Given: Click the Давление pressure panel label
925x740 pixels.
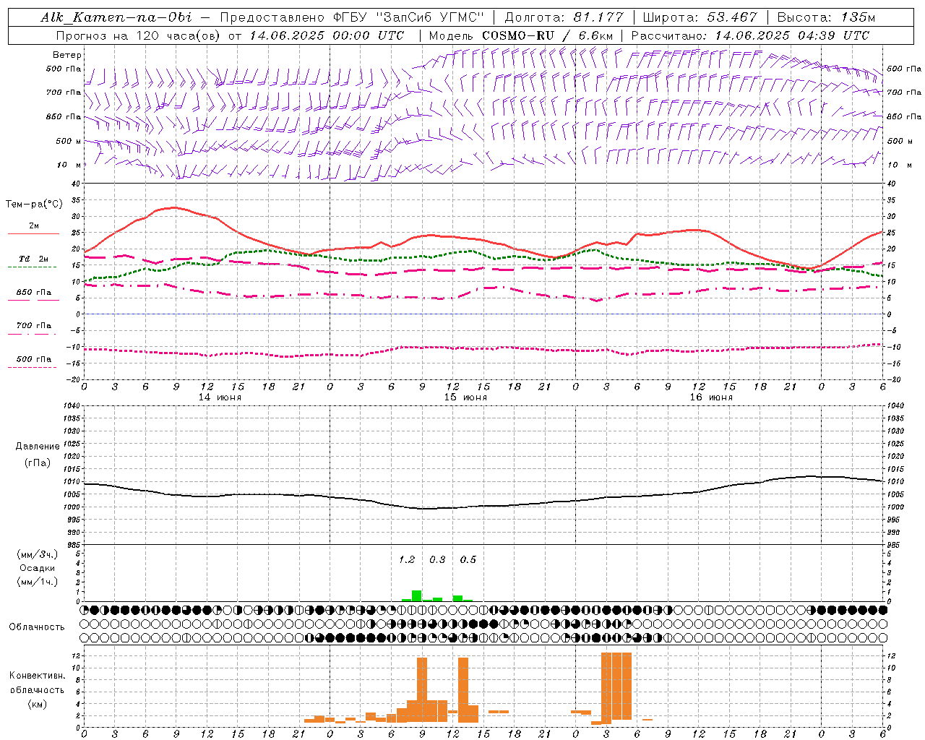Looking at the screenshot, I should pyautogui.click(x=38, y=447).
